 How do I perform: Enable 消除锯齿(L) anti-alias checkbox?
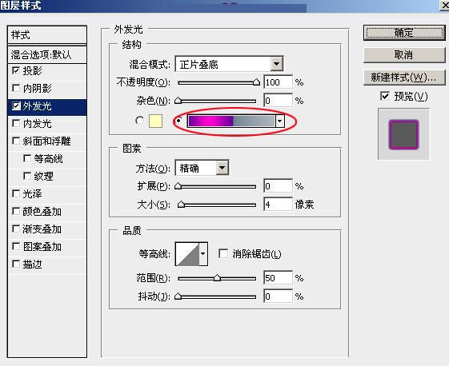[223, 253]
